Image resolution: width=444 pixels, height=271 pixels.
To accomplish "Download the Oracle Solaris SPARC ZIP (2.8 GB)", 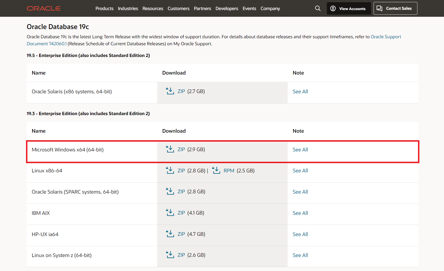I will [181, 192].
